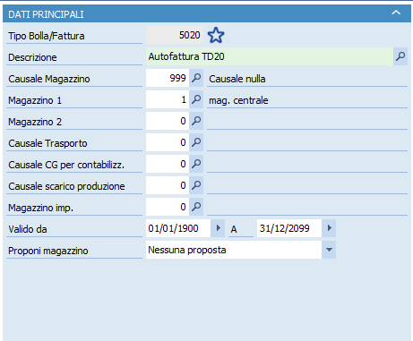Click the Causale scarico produzione label
The height and width of the screenshot is (341, 413).
66,186
